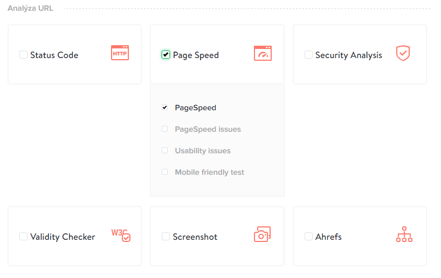Click the Status Code label
The height and width of the screenshot is (278, 441).
54,55
